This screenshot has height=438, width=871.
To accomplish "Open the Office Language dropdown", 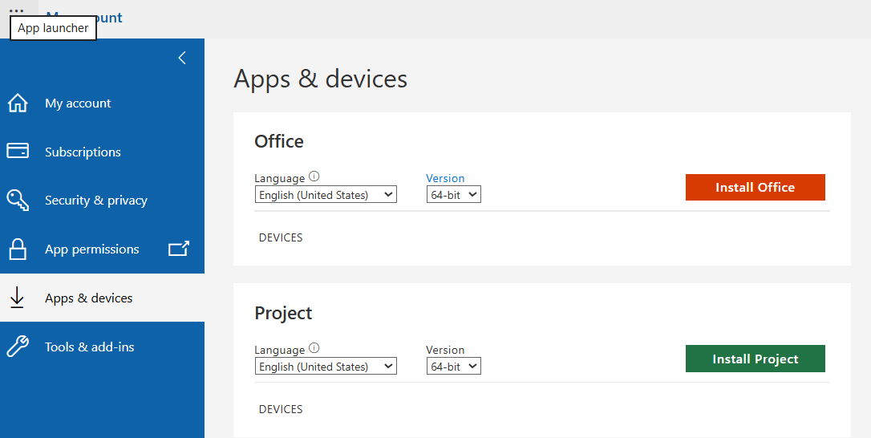I will tap(326, 195).
